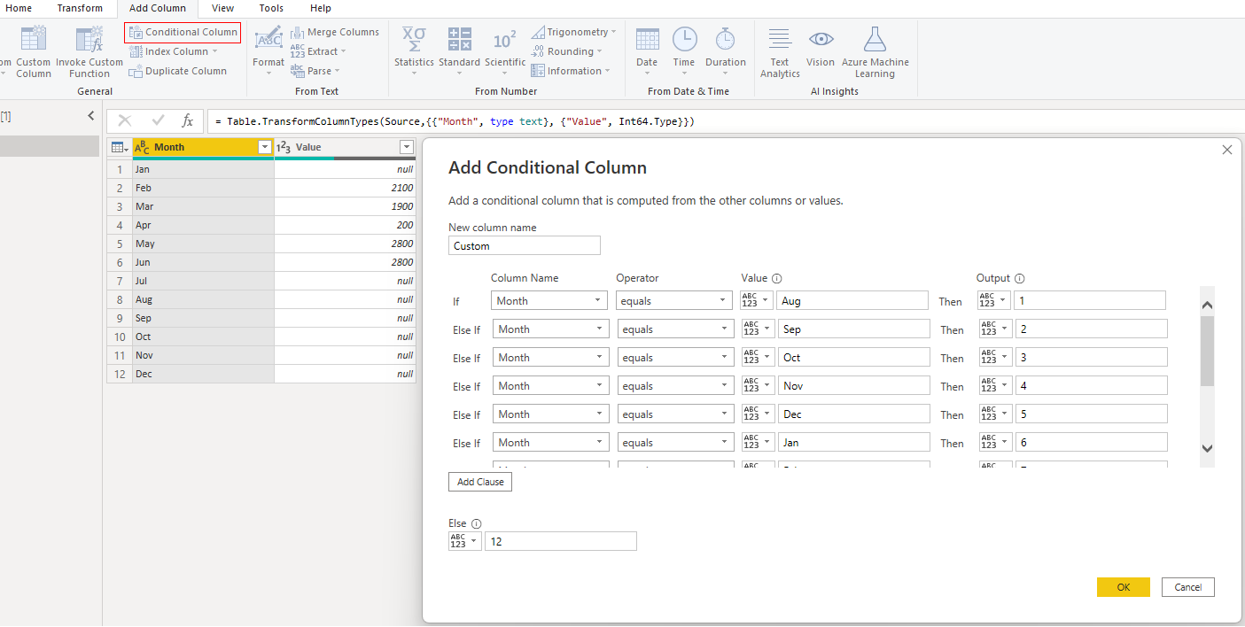Open the Trigonometry menu
This screenshot has width=1245, height=627.
point(574,32)
